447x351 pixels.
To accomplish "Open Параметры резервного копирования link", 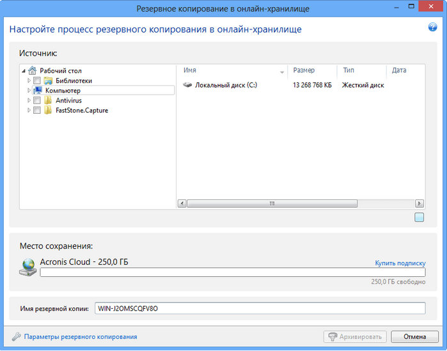I will [x=81, y=337].
